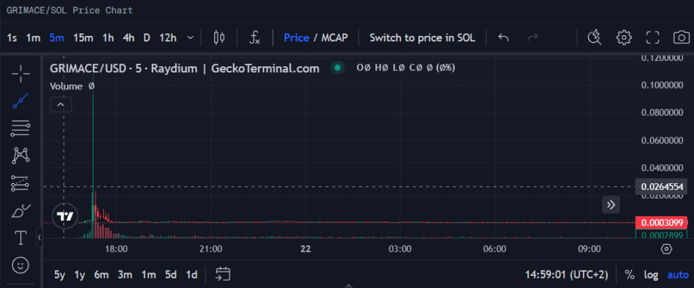Viewport: 694px width, 288px height.
Task: Click Switch to price in SOL
Action: coord(422,37)
